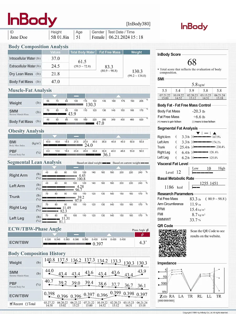Viewport: 236px width, 314px height.
Task: Click the large InBody logo at top left
Action: coord(33,20)
